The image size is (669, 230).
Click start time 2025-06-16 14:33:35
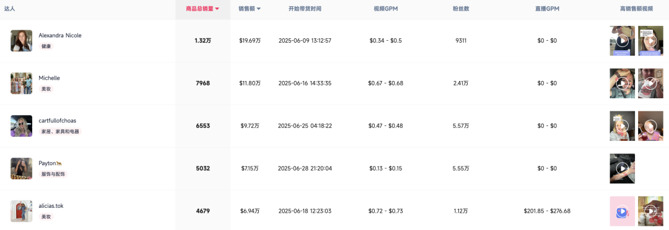305,83
